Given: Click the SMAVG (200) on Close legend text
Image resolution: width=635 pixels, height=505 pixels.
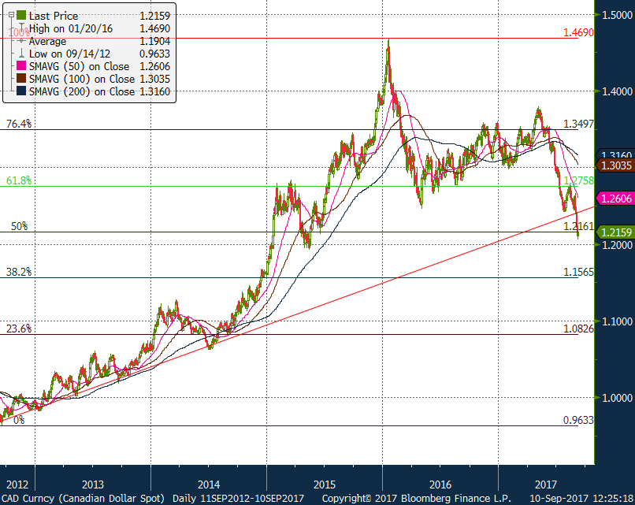Looking at the screenshot, I should click(81, 91).
